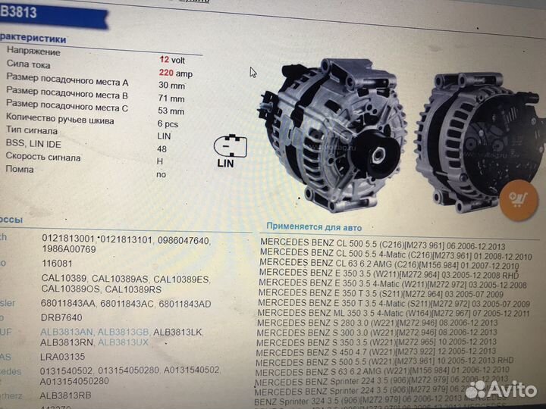This screenshot has width=546, height=409.
Task: Select cross number 68011843AA
Action: [x=68, y=303]
